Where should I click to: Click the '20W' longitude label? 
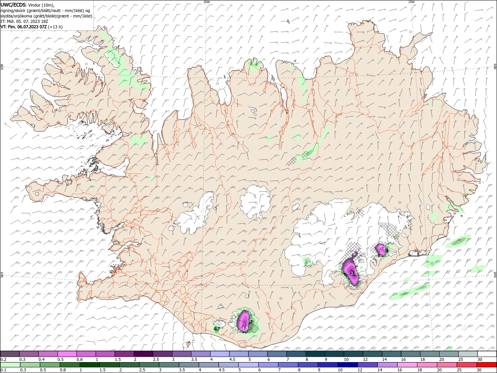[207, 2]
